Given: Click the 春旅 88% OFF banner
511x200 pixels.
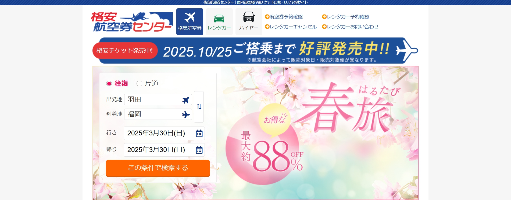Looking at the screenshot, I should point(317,133).
